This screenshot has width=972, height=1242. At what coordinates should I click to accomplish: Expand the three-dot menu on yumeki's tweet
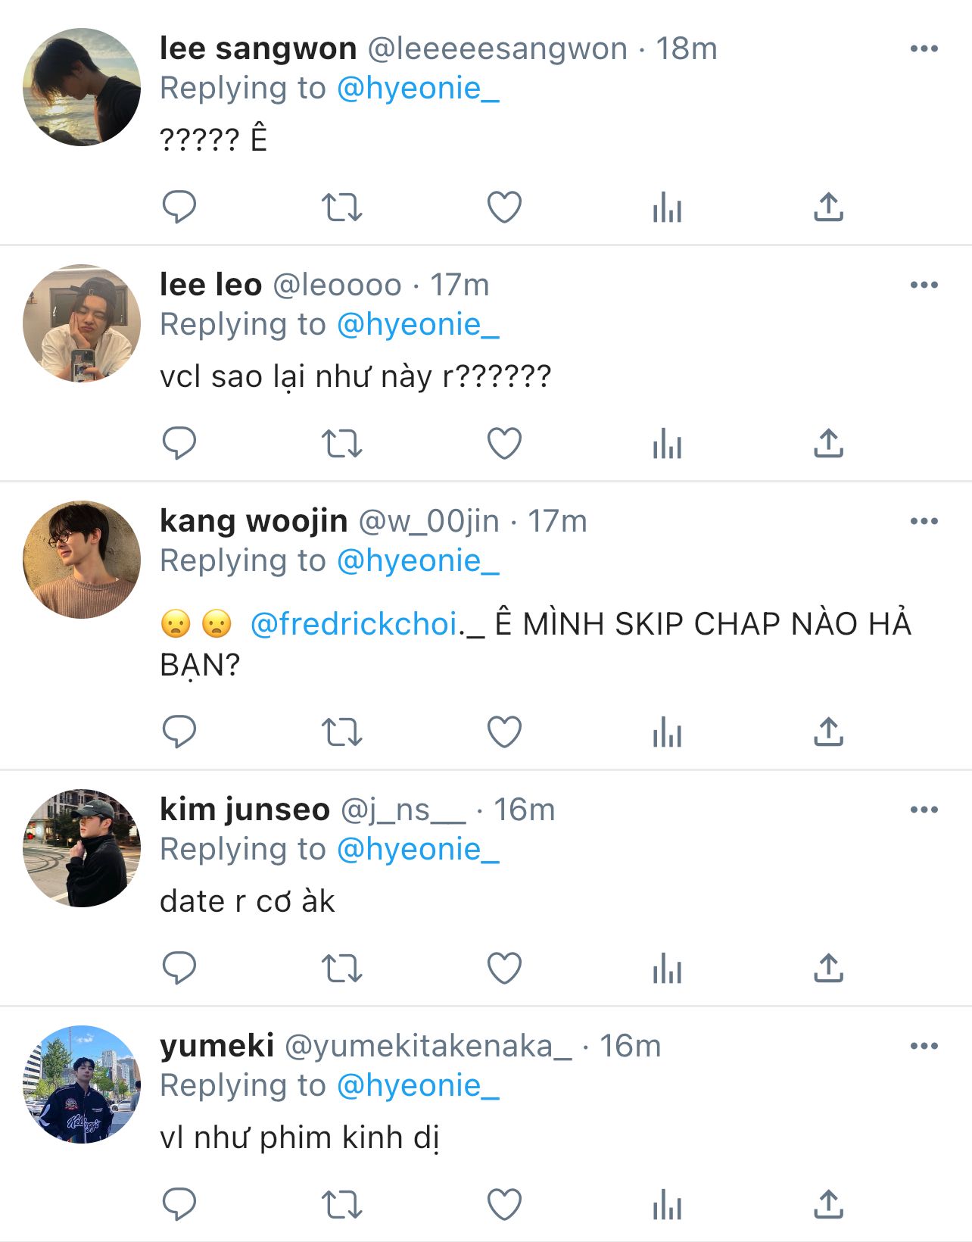click(x=924, y=1047)
